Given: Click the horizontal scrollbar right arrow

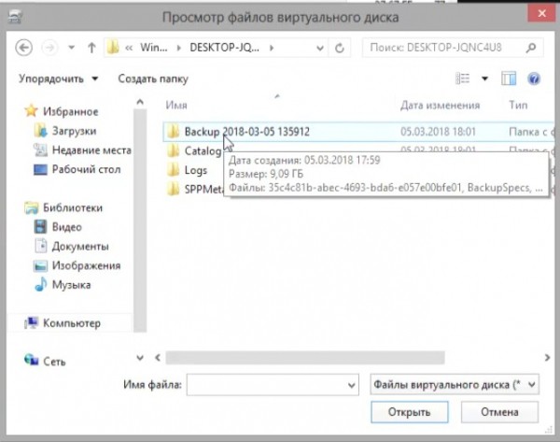Looking at the screenshot, I should point(547,358).
